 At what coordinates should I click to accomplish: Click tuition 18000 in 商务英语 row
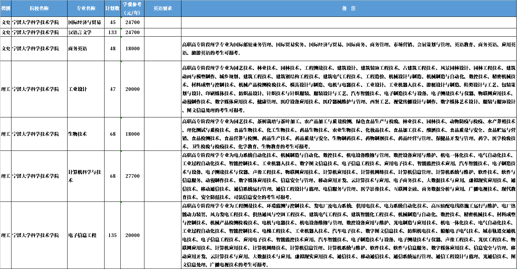click(132, 49)
